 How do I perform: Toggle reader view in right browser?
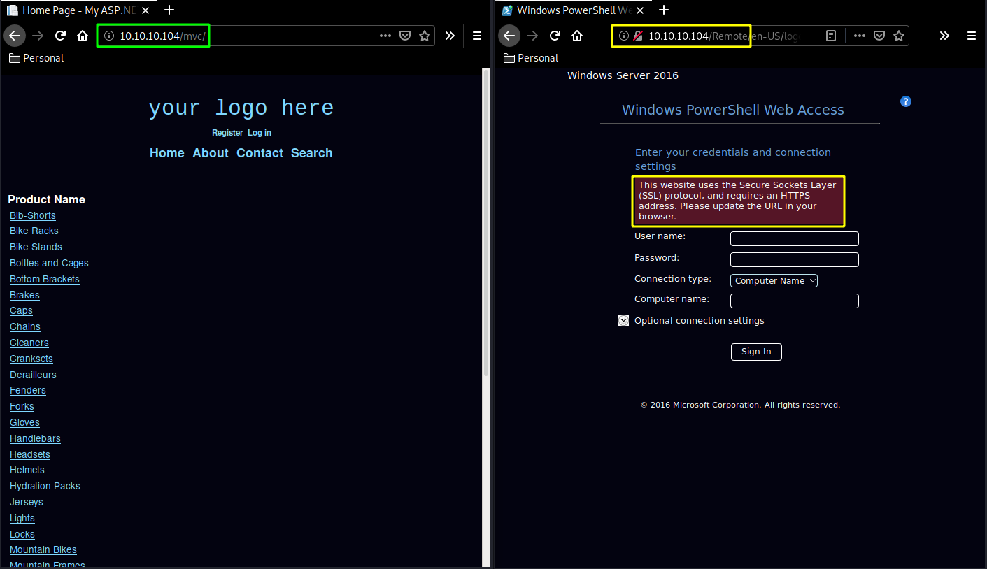[x=831, y=36]
